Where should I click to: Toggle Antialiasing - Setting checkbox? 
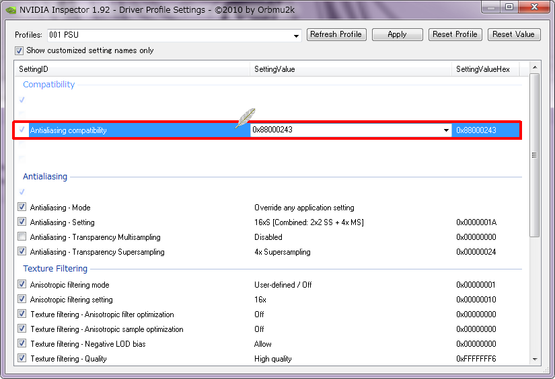[x=22, y=222]
